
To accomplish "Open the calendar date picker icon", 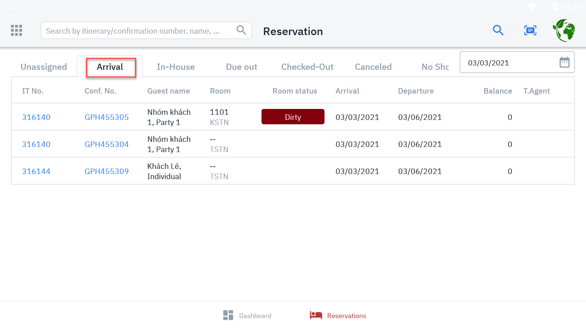I will 564,63.
